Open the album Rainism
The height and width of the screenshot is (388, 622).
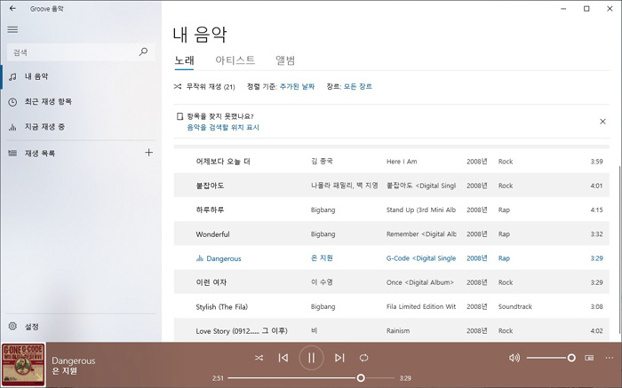coord(398,331)
